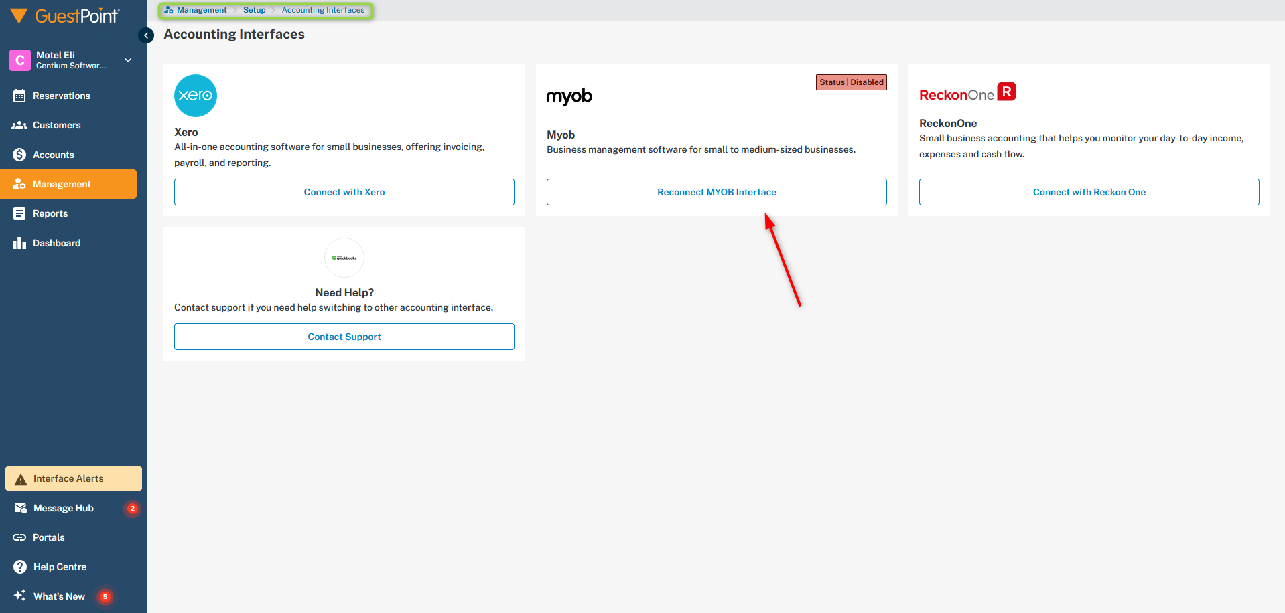Click Reconnect MYOB Interface button

pos(717,192)
